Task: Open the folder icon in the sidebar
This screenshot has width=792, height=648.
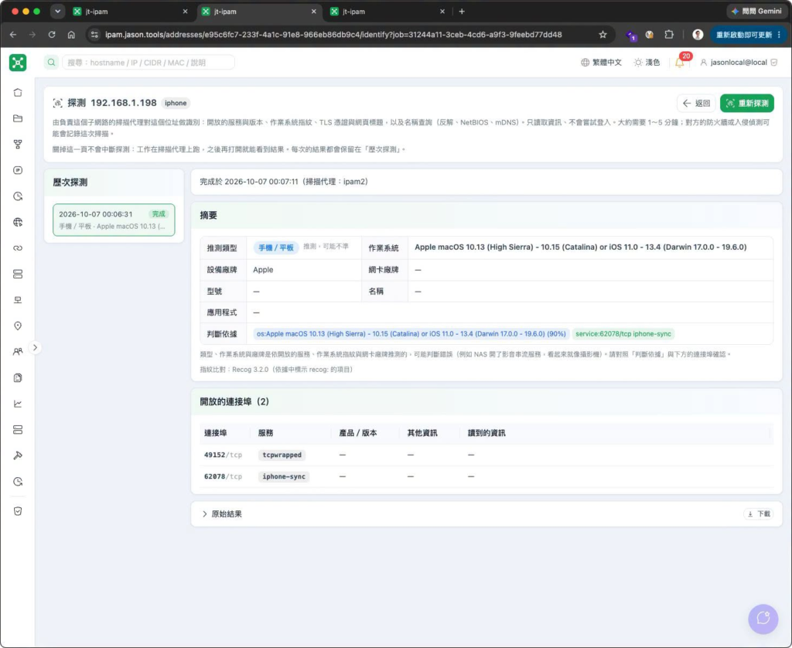Action: click(x=18, y=118)
